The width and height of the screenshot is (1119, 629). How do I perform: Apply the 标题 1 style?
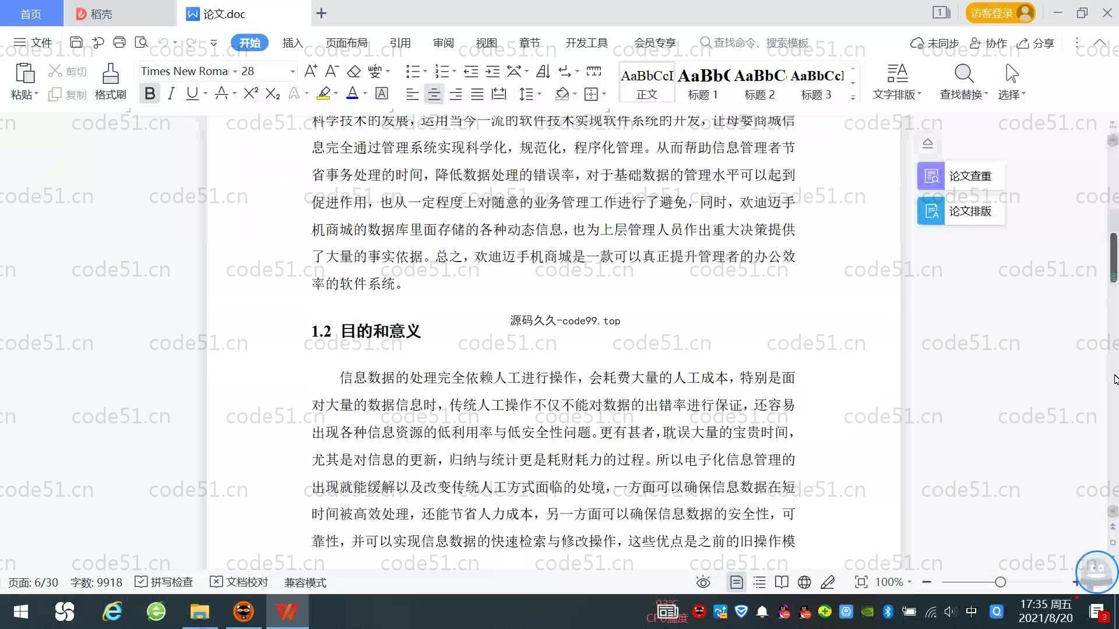pos(703,83)
